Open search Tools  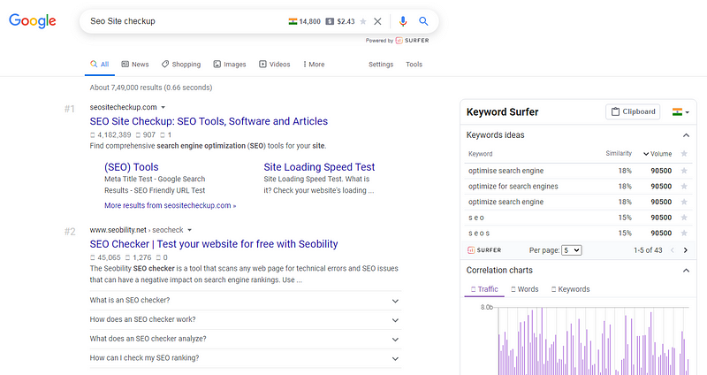[x=414, y=64]
